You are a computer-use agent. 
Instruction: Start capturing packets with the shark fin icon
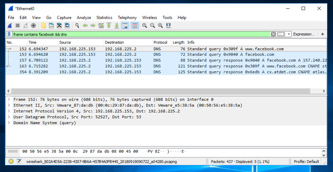pos(10,26)
